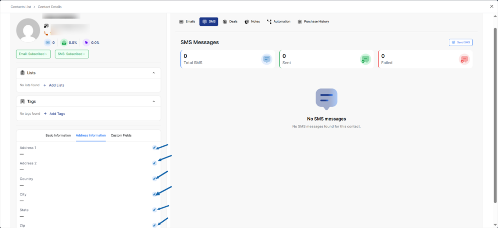Image resolution: width=498 pixels, height=228 pixels.
Task: Open the Purchase History tab
Action: (313, 22)
